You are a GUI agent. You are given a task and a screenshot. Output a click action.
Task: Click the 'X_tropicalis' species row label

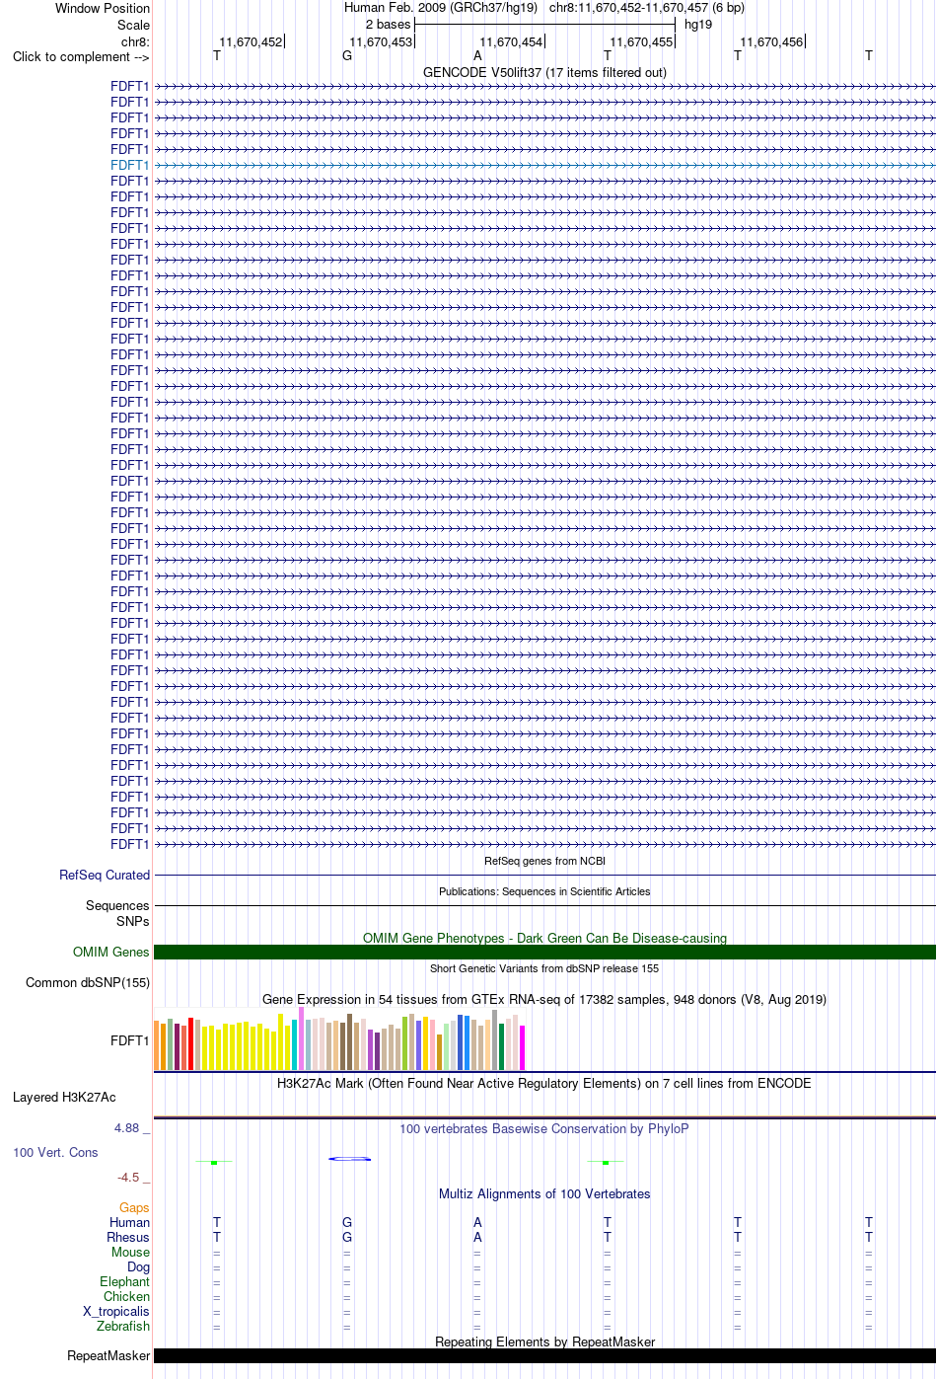[116, 1311]
